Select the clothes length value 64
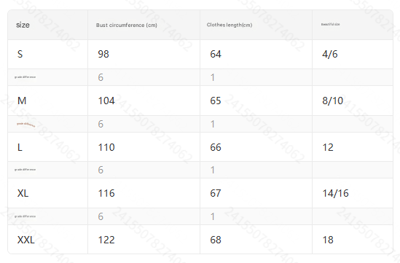 click(216, 54)
